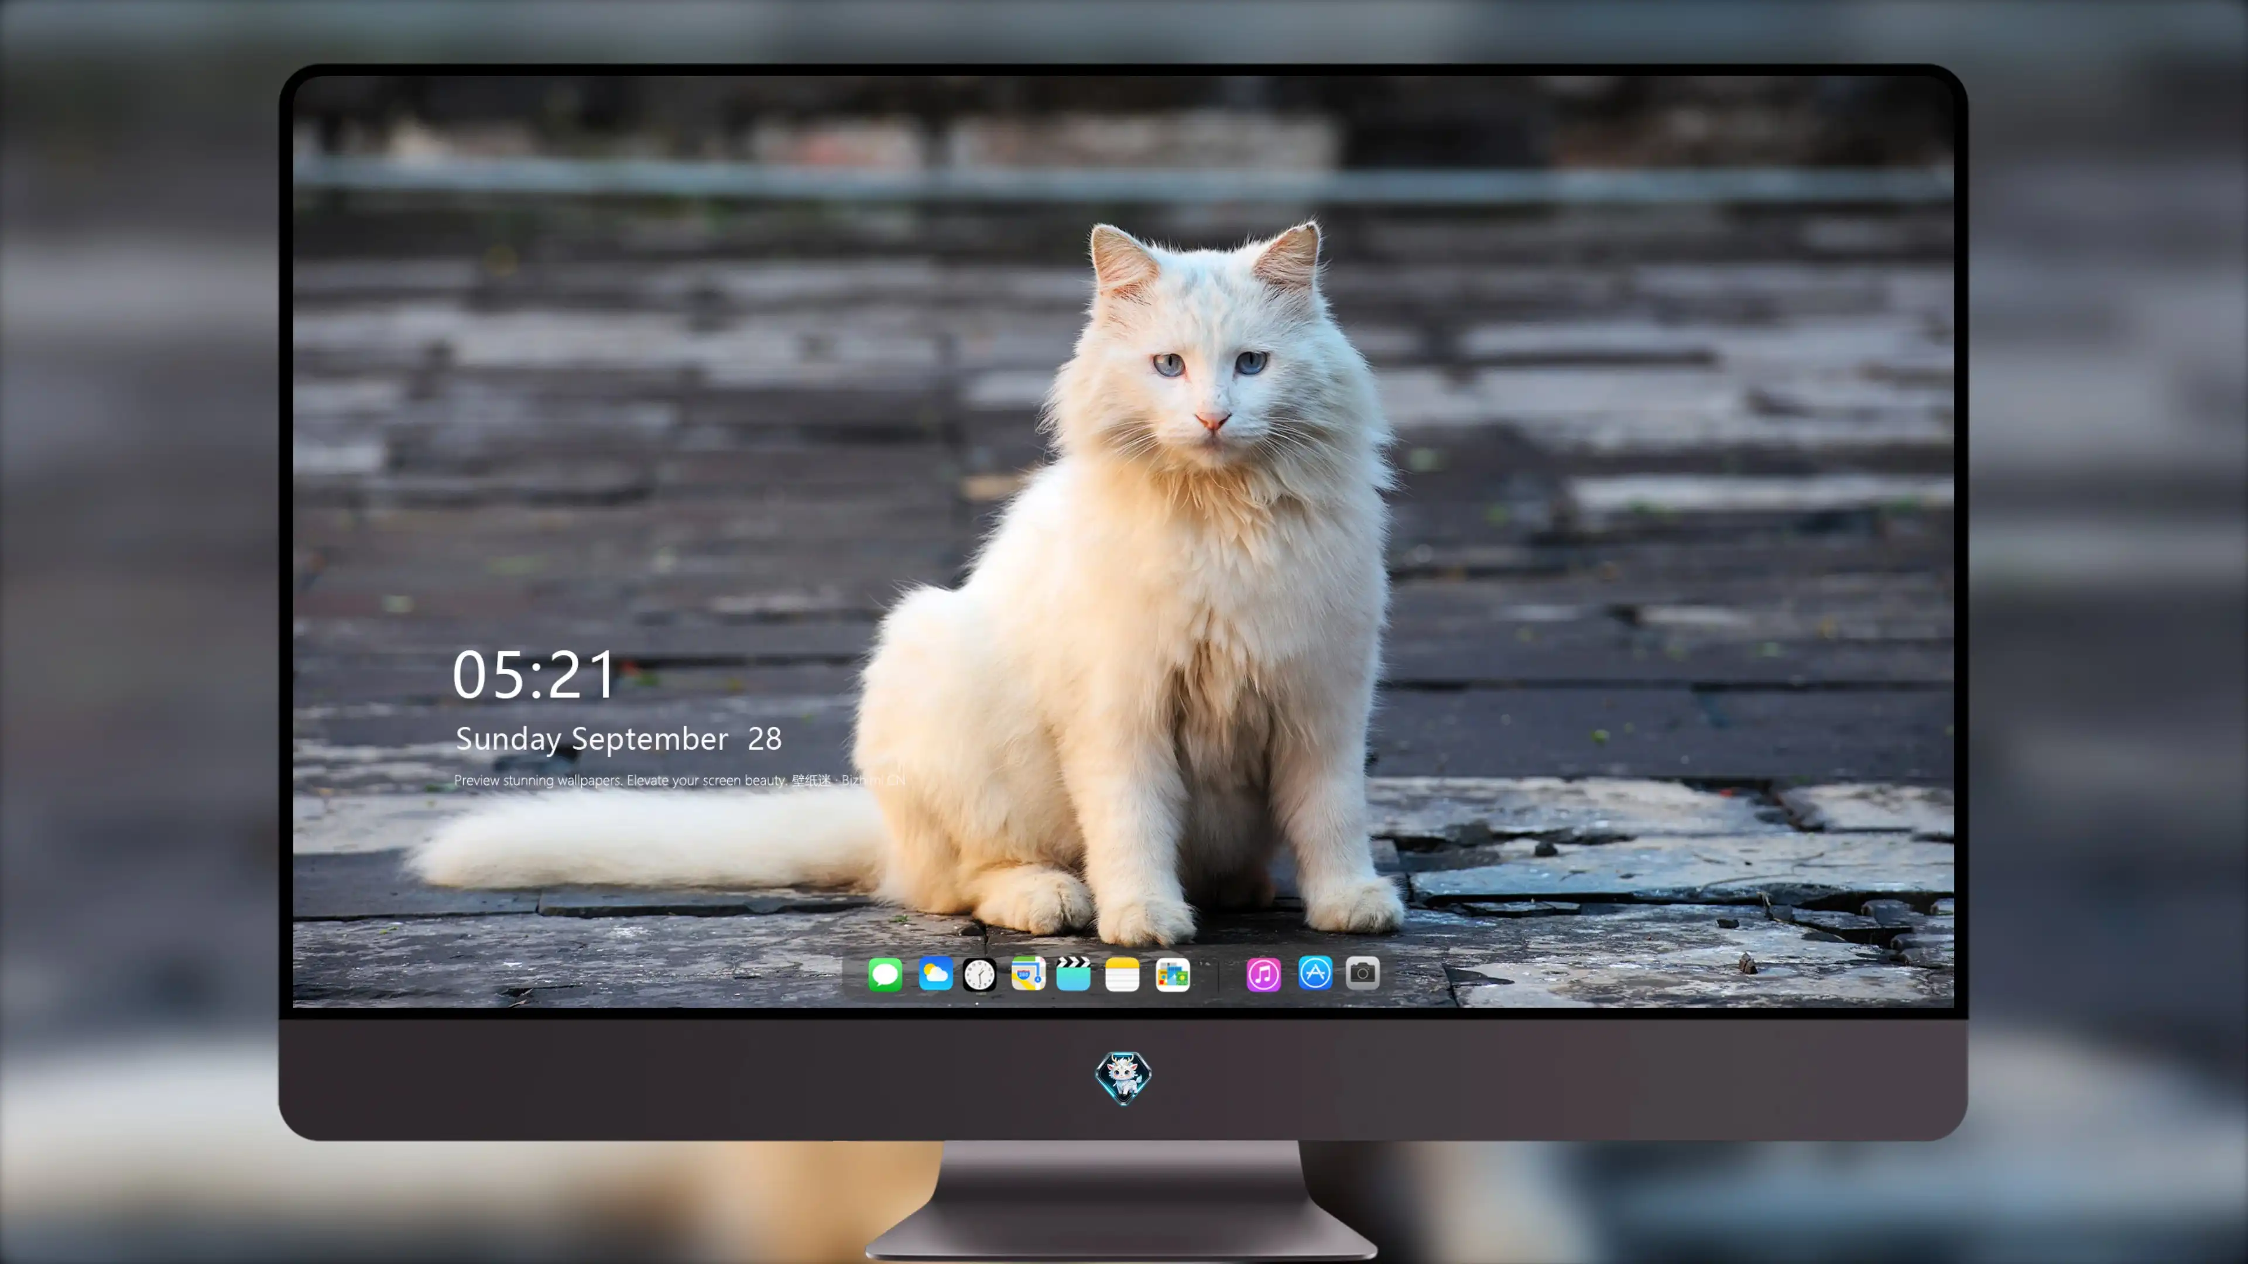The image size is (2248, 1264).
Task: Open the Weather app in the dock
Action: [x=935, y=974]
